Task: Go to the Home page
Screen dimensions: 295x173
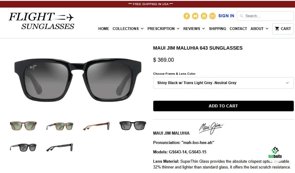Action: pos(104,28)
